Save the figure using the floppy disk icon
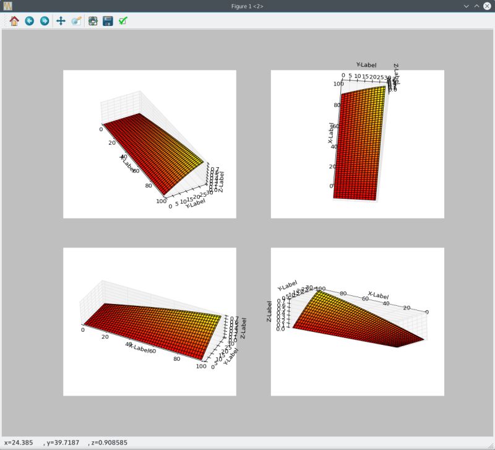495x450 pixels. [108, 20]
